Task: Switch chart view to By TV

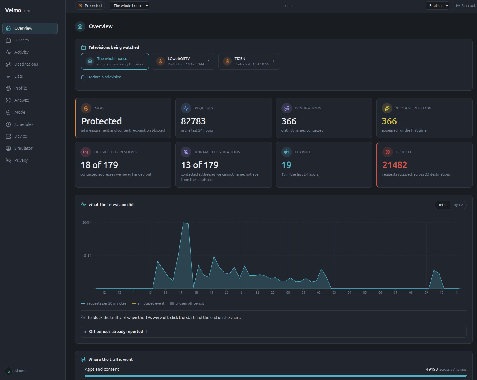Action: point(458,205)
